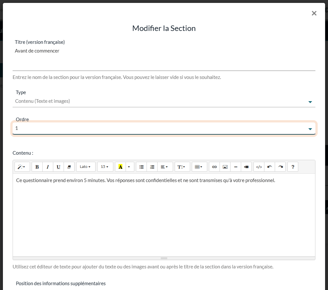Open the Ordre dropdown arrow
Image resolution: width=328 pixels, height=290 pixels.
[x=310, y=129]
